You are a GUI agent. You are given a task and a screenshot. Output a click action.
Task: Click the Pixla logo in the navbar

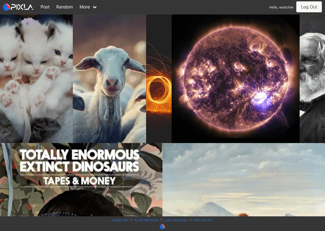coord(18,7)
